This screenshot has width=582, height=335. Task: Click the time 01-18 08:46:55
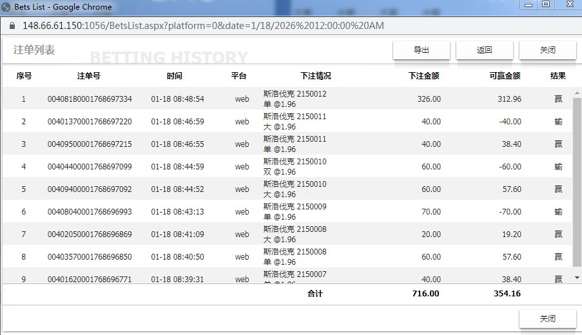tap(177, 144)
